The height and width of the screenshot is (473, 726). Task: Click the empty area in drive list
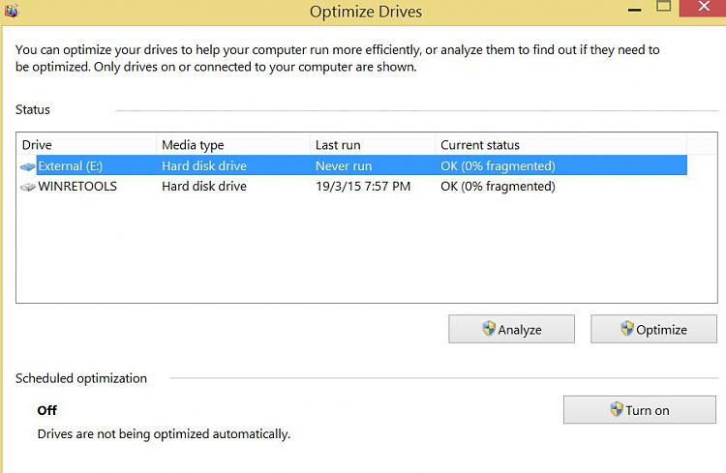(x=366, y=250)
